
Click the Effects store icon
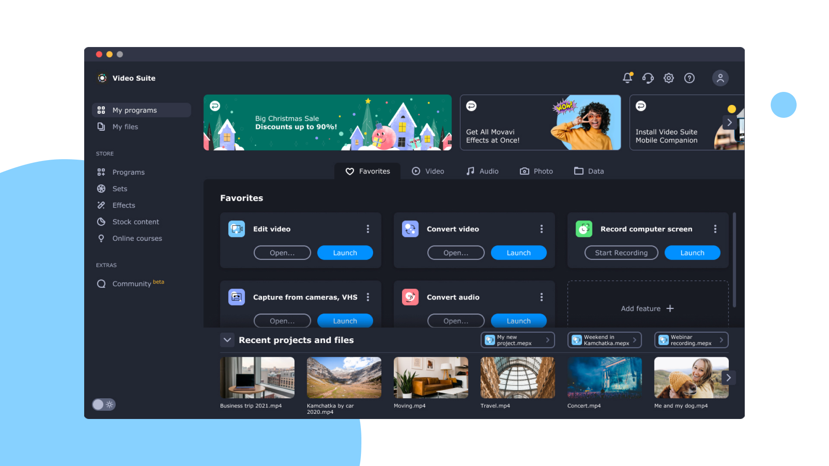pos(101,205)
